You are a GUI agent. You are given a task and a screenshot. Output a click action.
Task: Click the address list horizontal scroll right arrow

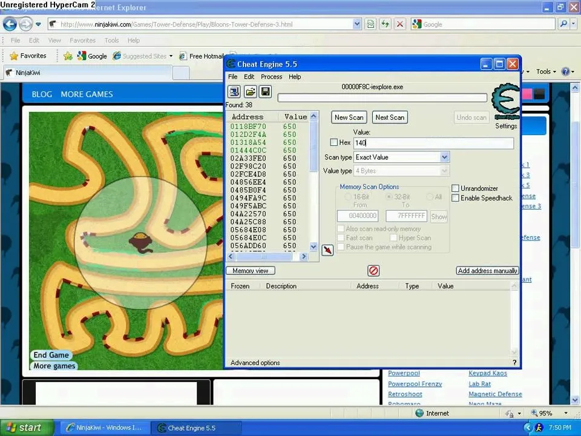click(304, 256)
